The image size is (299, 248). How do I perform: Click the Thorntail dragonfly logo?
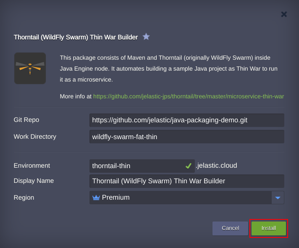click(30, 69)
